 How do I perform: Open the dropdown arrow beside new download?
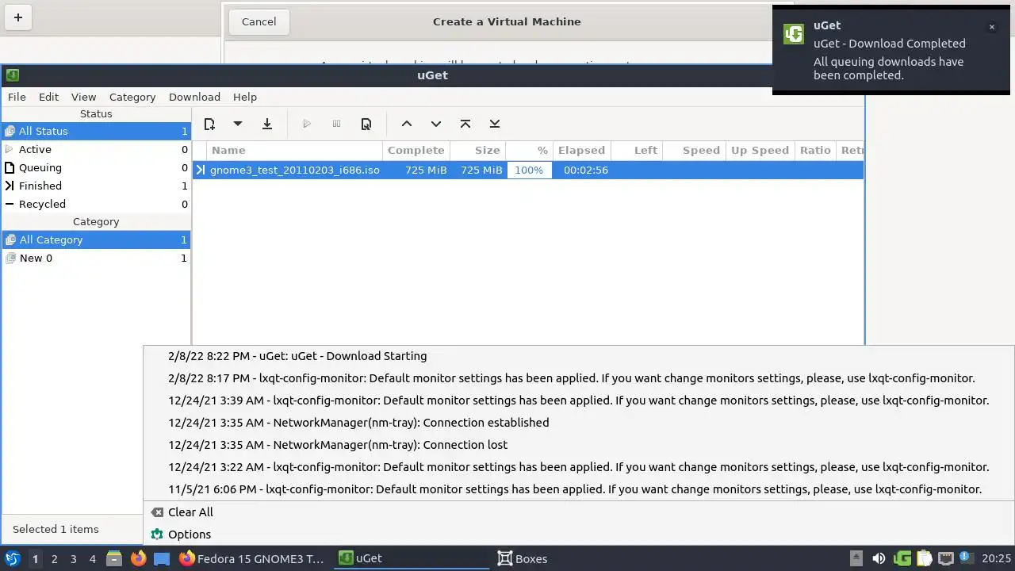click(x=237, y=124)
